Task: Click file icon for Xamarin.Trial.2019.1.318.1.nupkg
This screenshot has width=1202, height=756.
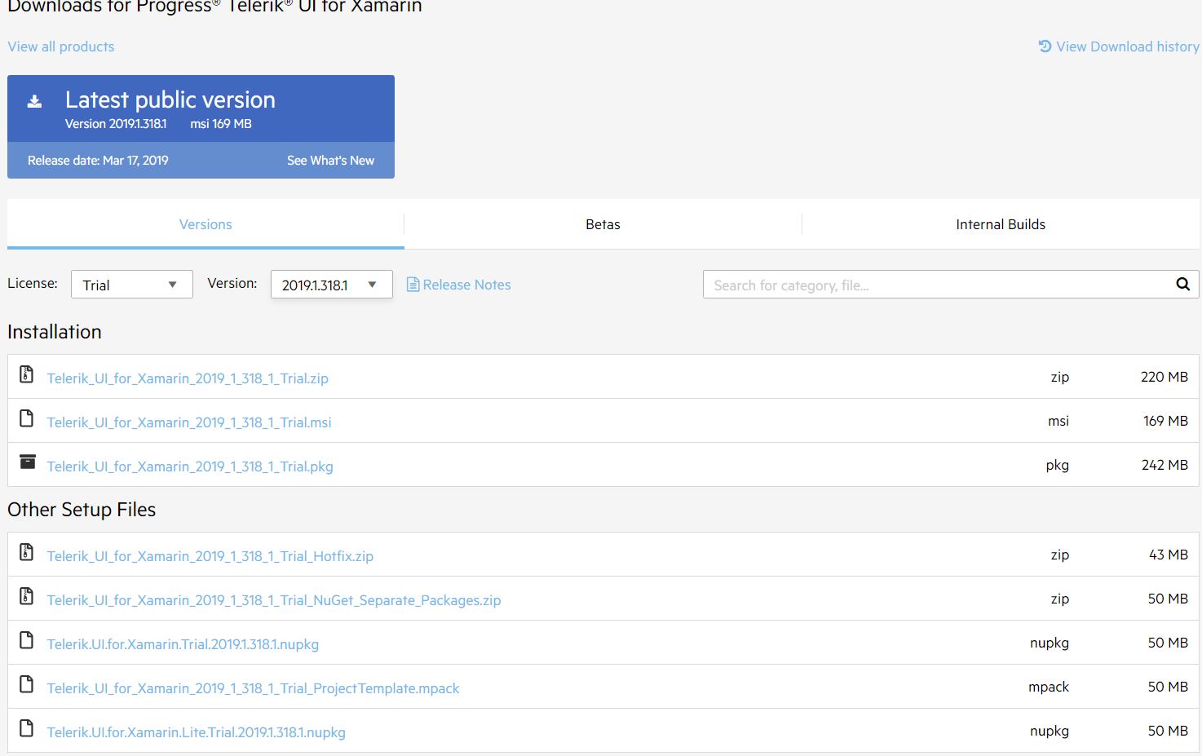Action: pyautogui.click(x=27, y=640)
